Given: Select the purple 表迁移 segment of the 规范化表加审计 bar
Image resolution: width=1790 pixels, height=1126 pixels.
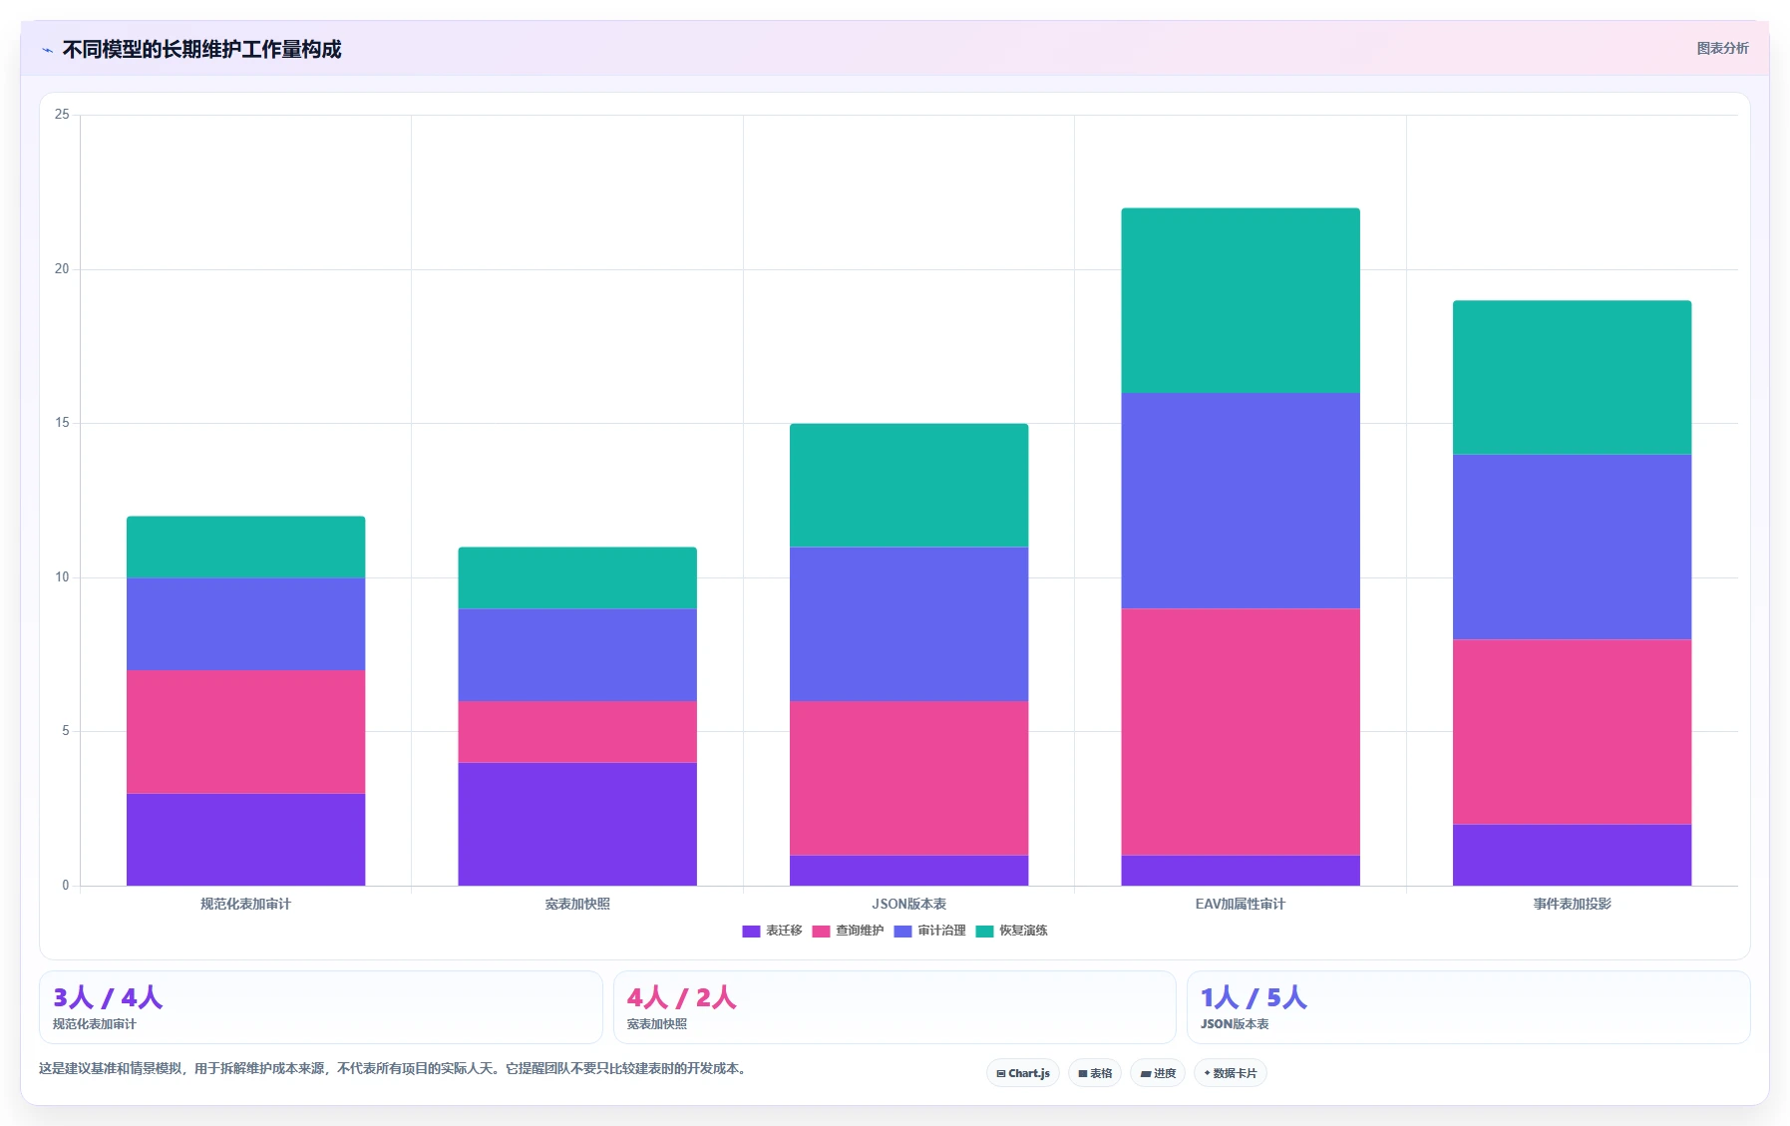Looking at the screenshot, I should [246, 840].
